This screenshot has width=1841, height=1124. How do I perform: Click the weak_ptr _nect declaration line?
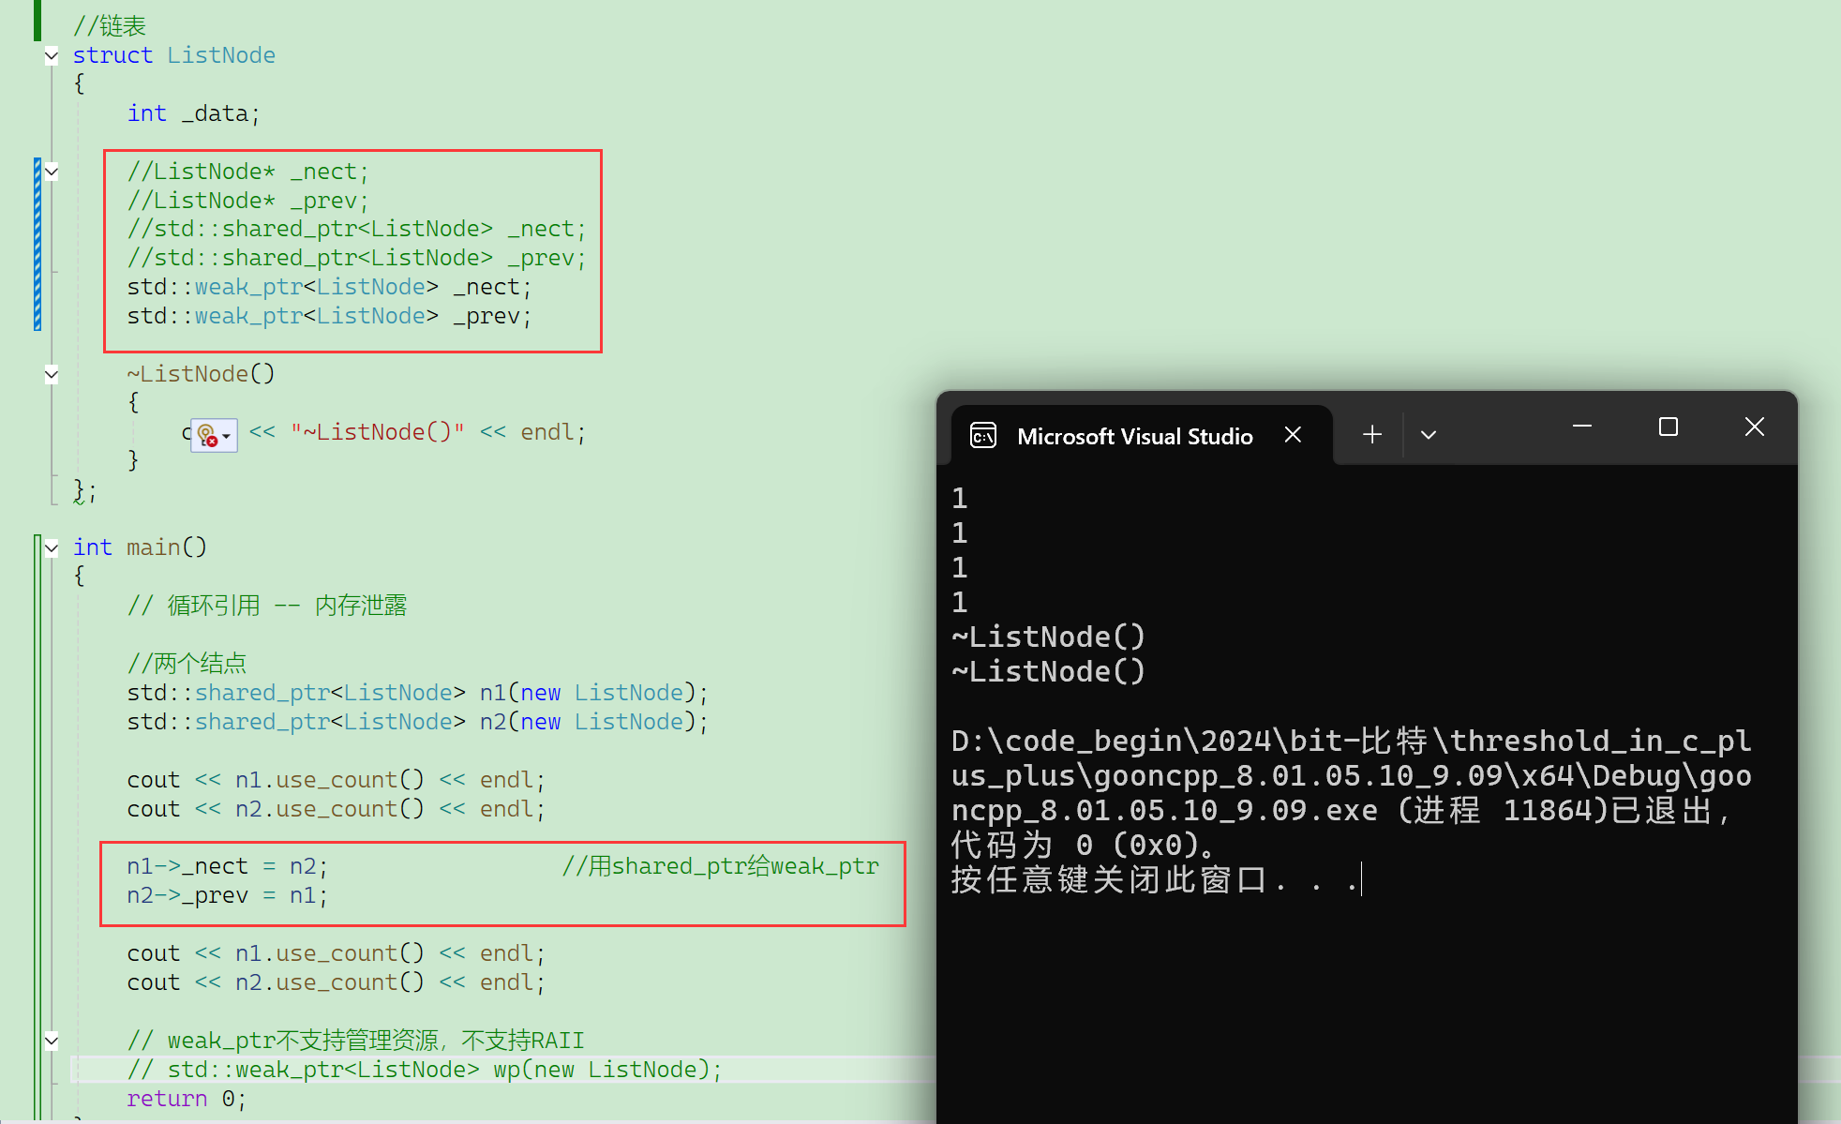(328, 288)
